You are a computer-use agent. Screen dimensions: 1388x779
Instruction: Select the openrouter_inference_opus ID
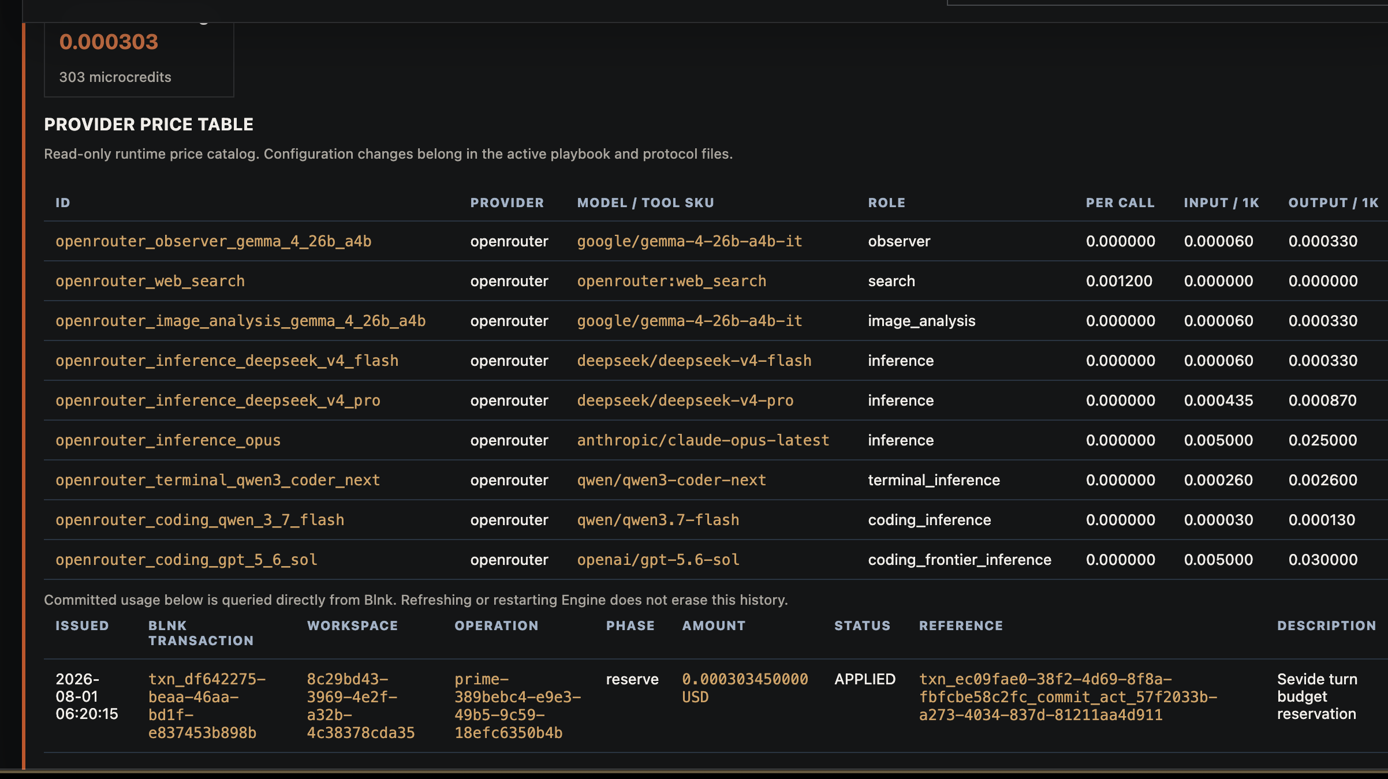tap(168, 440)
